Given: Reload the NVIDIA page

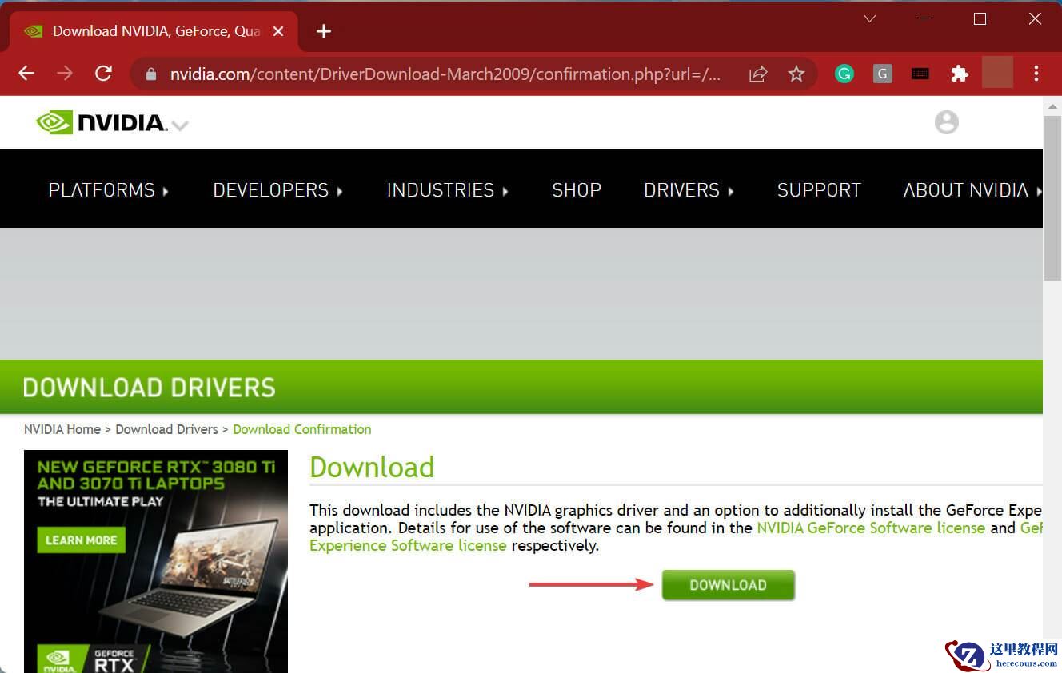Looking at the screenshot, I should coord(103,74).
